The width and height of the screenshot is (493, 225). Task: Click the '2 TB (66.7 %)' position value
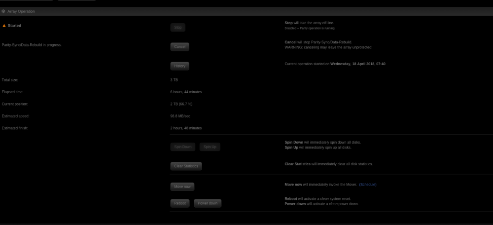click(x=181, y=104)
